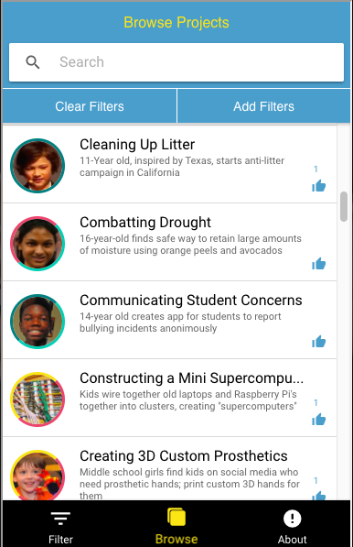Like the Combatting Drought project
Screen dimensions: 353x547
click(x=318, y=263)
